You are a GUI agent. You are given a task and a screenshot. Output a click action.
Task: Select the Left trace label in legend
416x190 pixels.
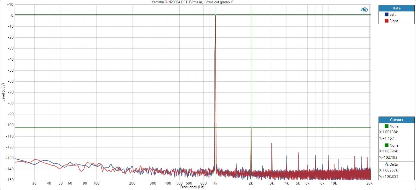[x=393, y=15]
